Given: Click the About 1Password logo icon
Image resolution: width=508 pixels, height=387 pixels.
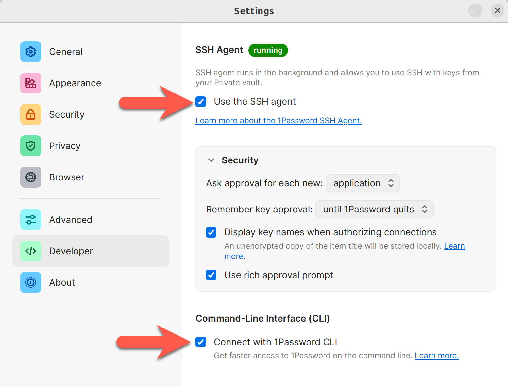Looking at the screenshot, I should [31, 282].
